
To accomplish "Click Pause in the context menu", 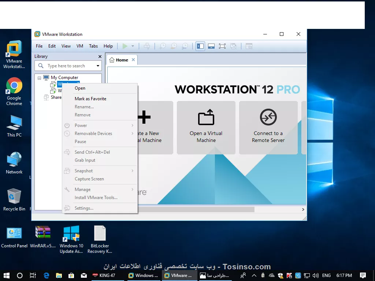I will pyautogui.click(x=100, y=142).
